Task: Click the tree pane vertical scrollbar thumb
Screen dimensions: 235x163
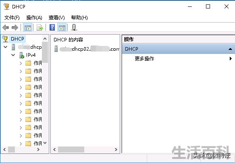Action: coord(45,52)
